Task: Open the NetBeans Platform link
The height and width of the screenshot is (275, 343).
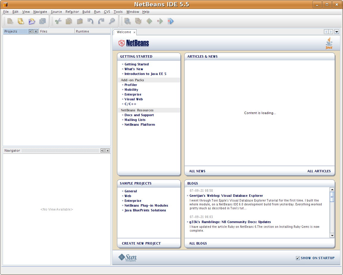Action: pyautogui.click(x=140, y=125)
